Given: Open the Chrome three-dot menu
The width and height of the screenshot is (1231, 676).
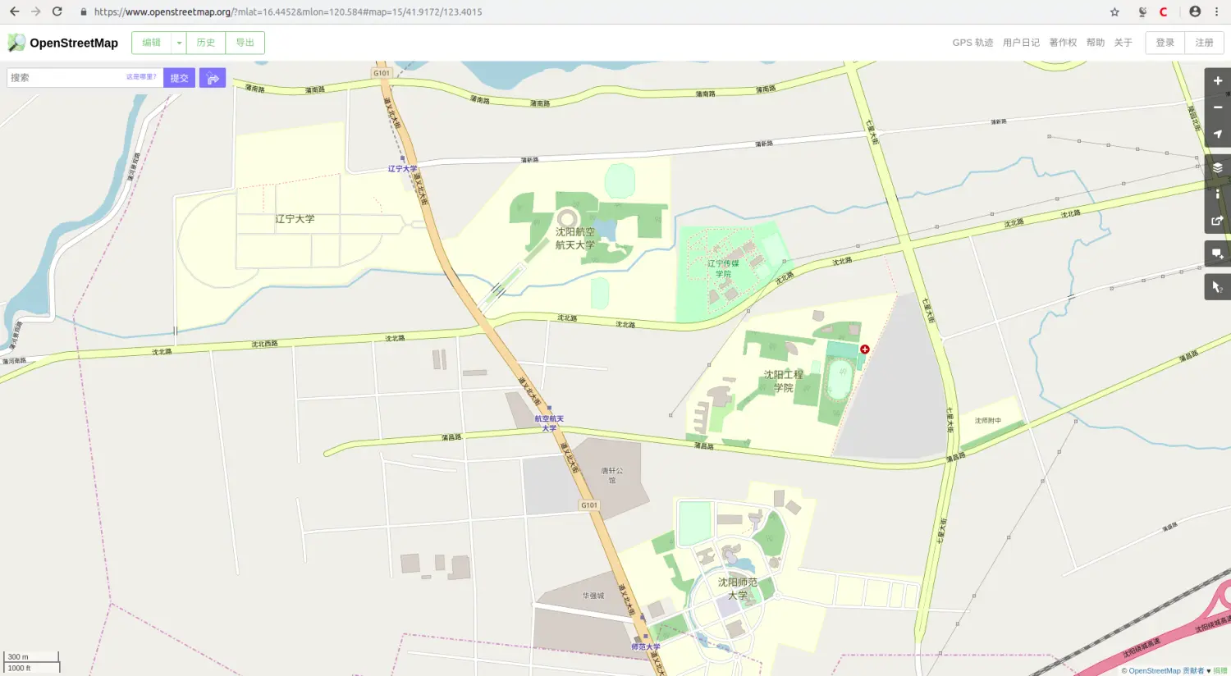Looking at the screenshot, I should 1216,11.
